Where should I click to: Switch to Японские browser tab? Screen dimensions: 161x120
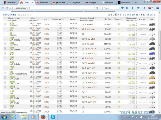(43, 2)
